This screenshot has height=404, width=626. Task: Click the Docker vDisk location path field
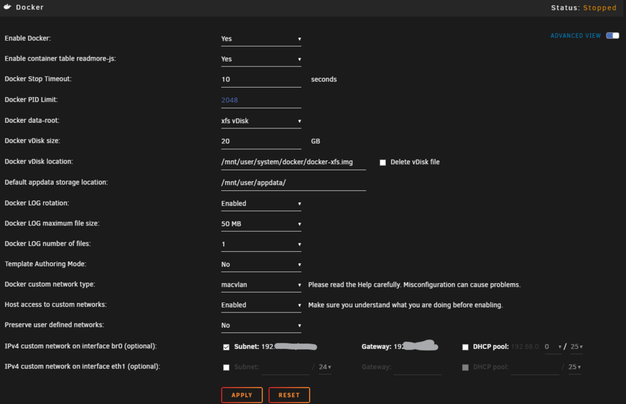pos(294,162)
